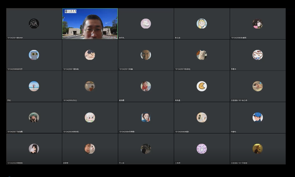Click the logo on the live video feed
The height and width of the screenshot is (177, 295).
coord(70,11)
